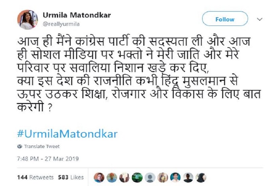The height and width of the screenshot is (186, 280).
Task: Open the sixth avatar in the likers row
Action: (163, 178)
